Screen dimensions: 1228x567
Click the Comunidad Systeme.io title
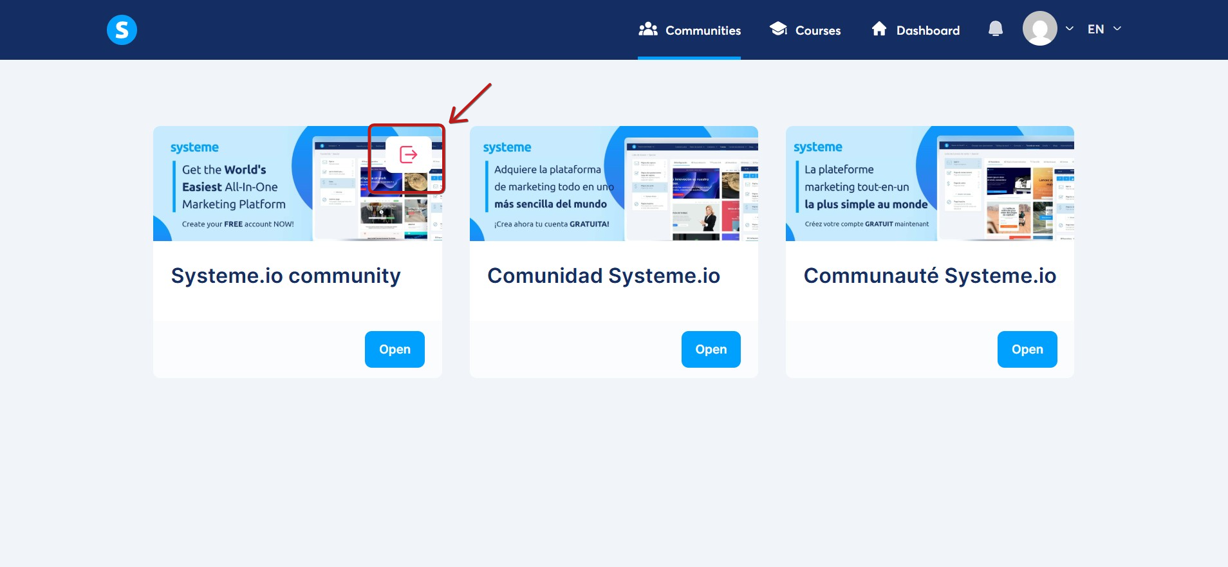click(x=604, y=276)
